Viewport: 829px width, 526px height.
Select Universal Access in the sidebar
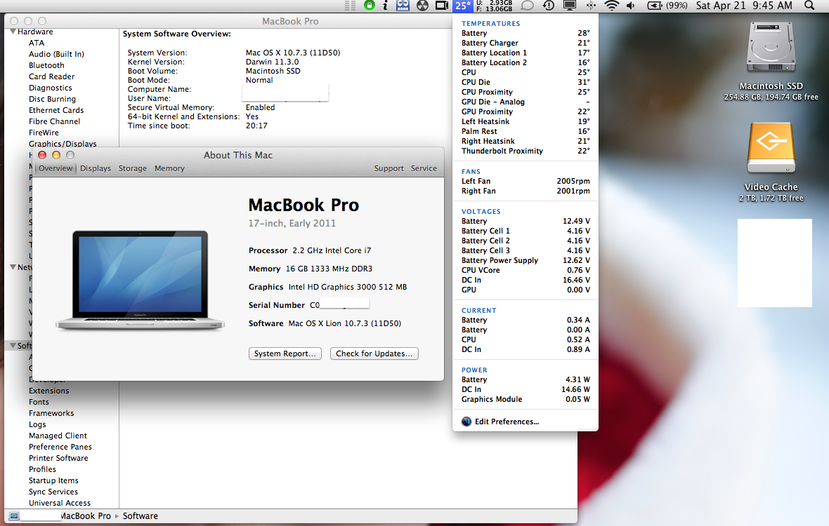pos(60,504)
